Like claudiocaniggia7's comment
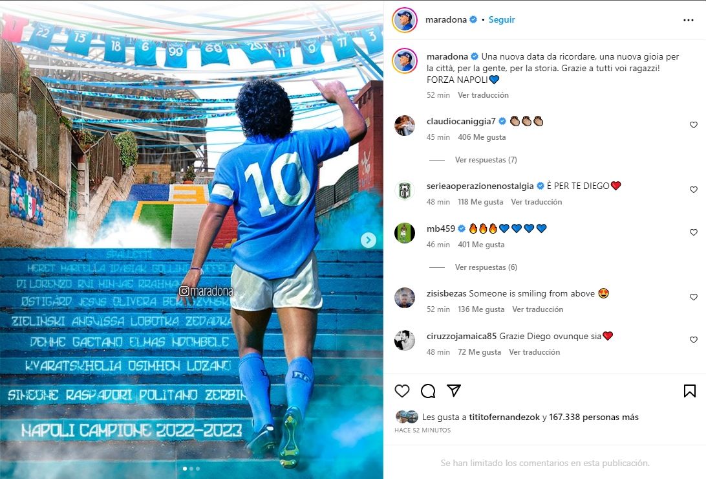 pyautogui.click(x=693, y=125)
